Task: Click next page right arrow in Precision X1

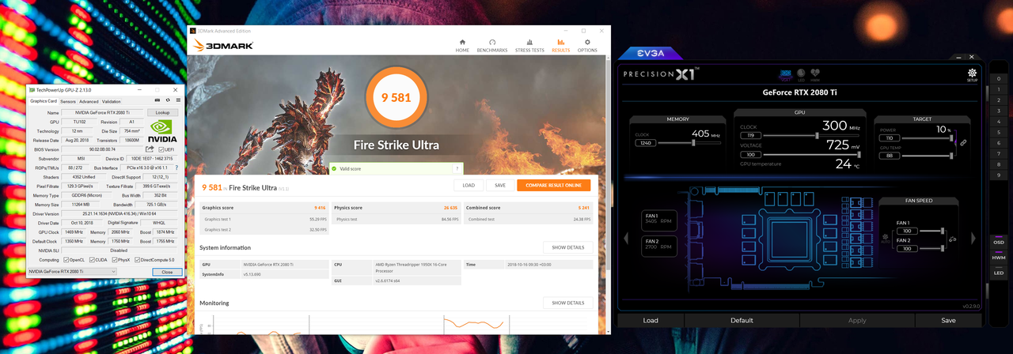Action: tap(975, 238)
